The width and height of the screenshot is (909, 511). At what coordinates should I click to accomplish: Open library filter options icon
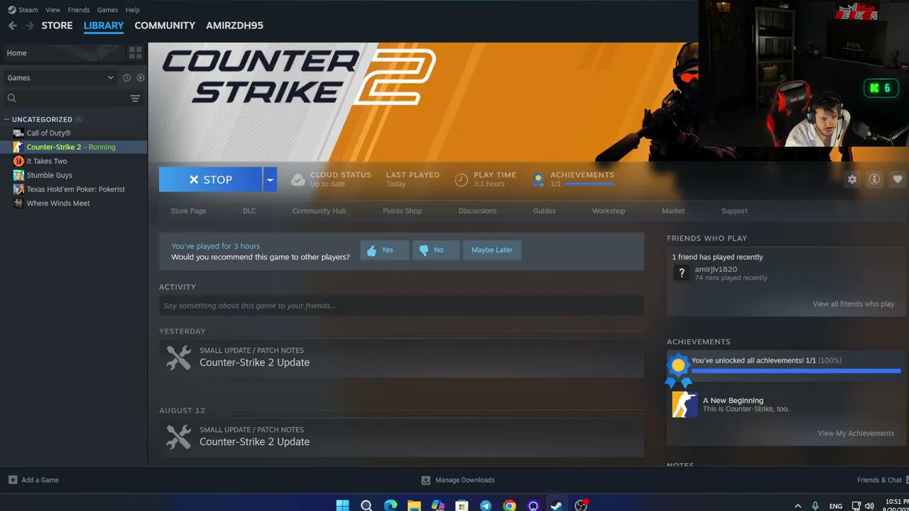pyautogui.click(x=135, y=99)
